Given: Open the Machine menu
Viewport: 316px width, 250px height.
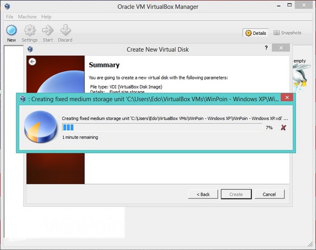Looking at the screenshot, I should [27, 17].
